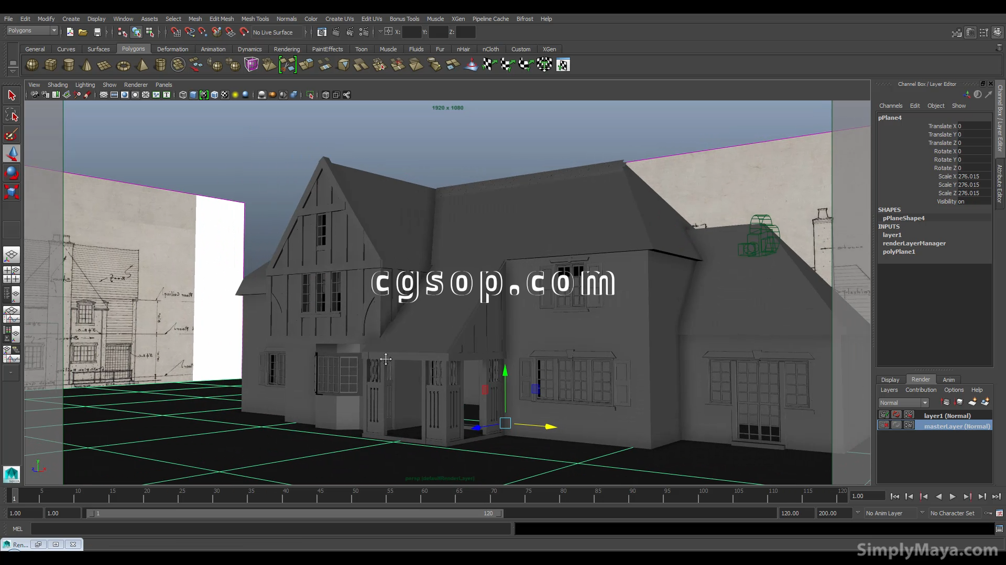Viewport: 1006px width, 565px height.
Task: Click the snap to grids magnet icon
Action: (x=176, y=32)
